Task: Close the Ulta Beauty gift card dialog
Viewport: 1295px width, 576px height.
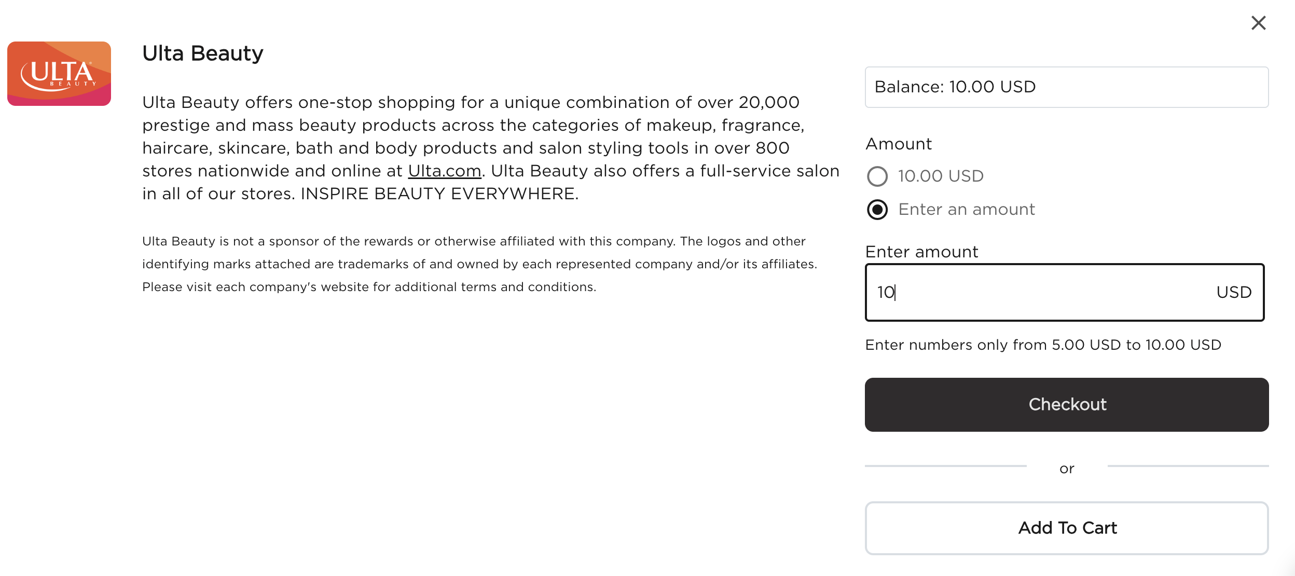Action: coord(1258,23)
